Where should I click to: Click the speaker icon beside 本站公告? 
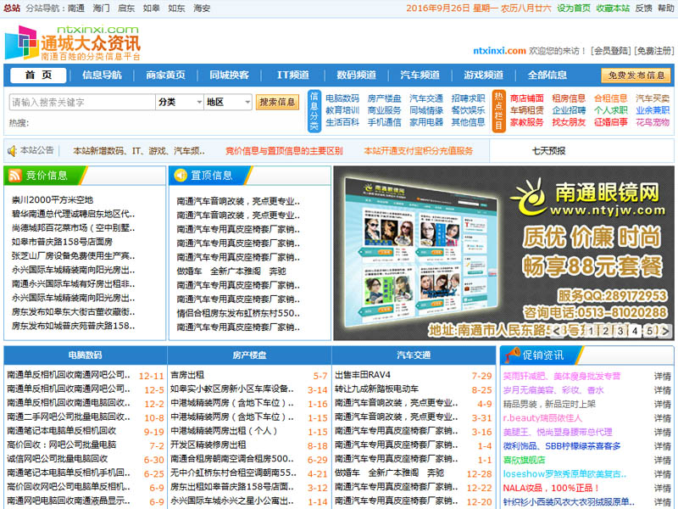coord(13,151)
